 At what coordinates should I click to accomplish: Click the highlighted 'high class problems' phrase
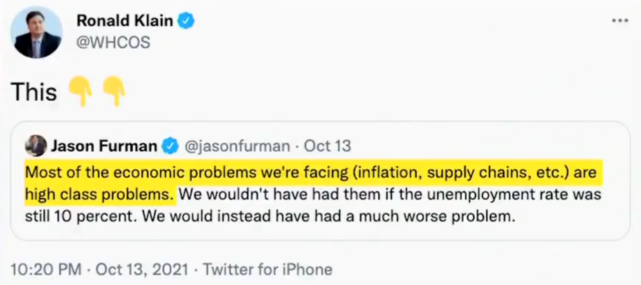(100, 194)
